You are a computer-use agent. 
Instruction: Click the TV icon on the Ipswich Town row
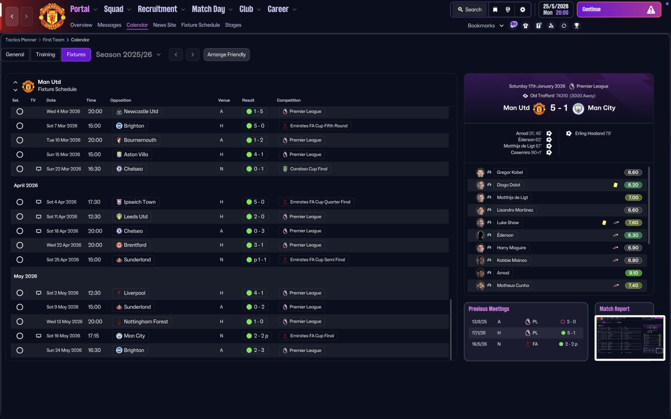(38, 202)
